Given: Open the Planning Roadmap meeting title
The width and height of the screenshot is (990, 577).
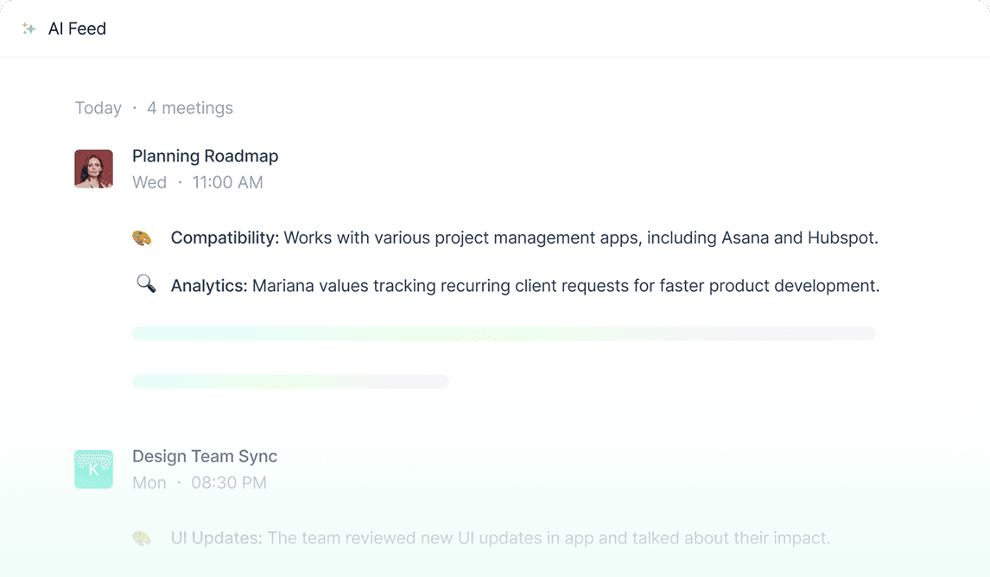Looking at the screenshot, I should [x=205, y=156].
